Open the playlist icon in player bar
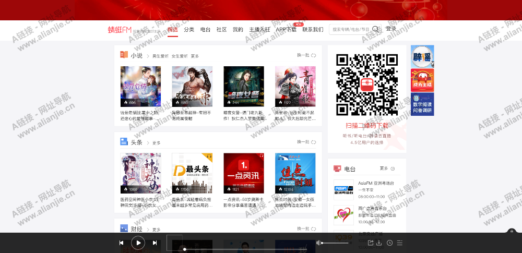 [400, 243]
